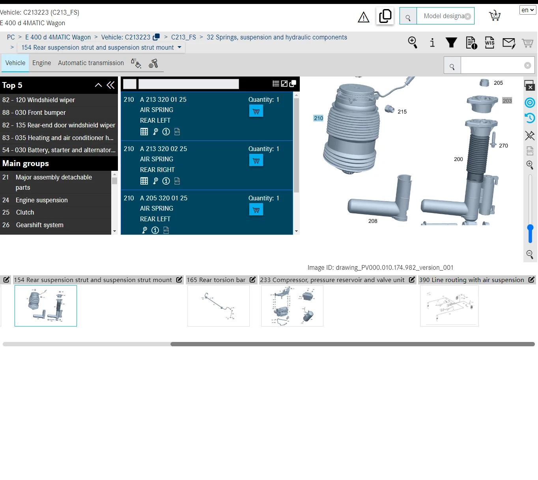The height and width of the screenshot is (480, 538).
Task: Click Vehicle: C213223 breadcrumb link
Action: pyautogui.click(x=126, y=37)
